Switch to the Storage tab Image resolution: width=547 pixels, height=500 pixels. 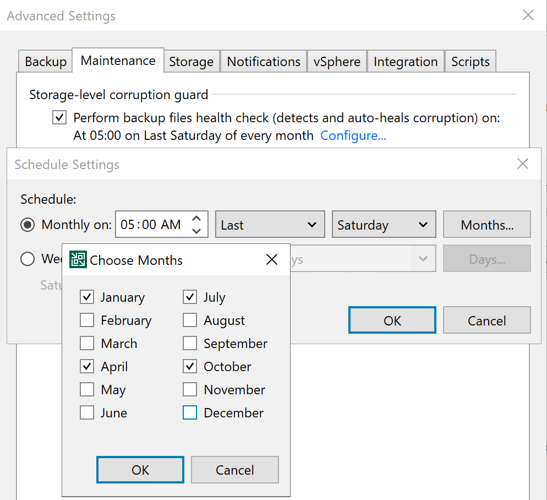191,62
